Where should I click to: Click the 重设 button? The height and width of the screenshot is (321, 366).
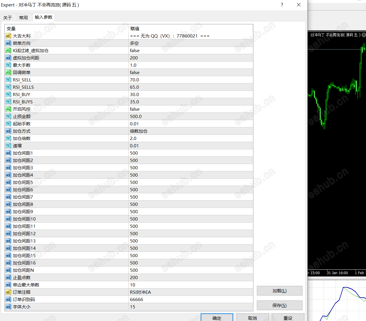[288, 318]
